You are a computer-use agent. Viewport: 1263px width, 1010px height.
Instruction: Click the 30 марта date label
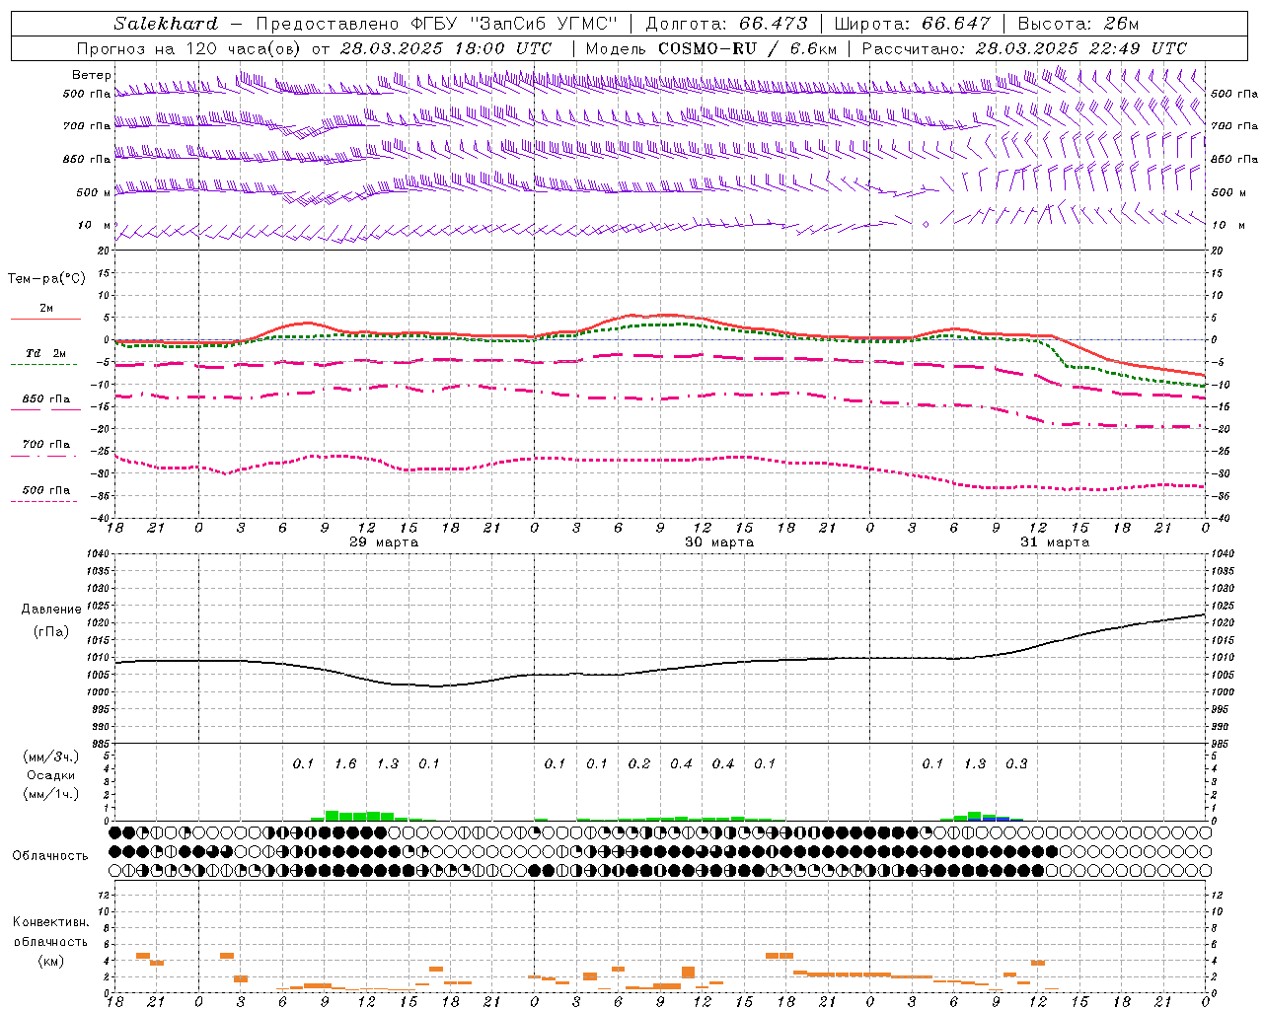pyautogui.click(x=719, y=542)
